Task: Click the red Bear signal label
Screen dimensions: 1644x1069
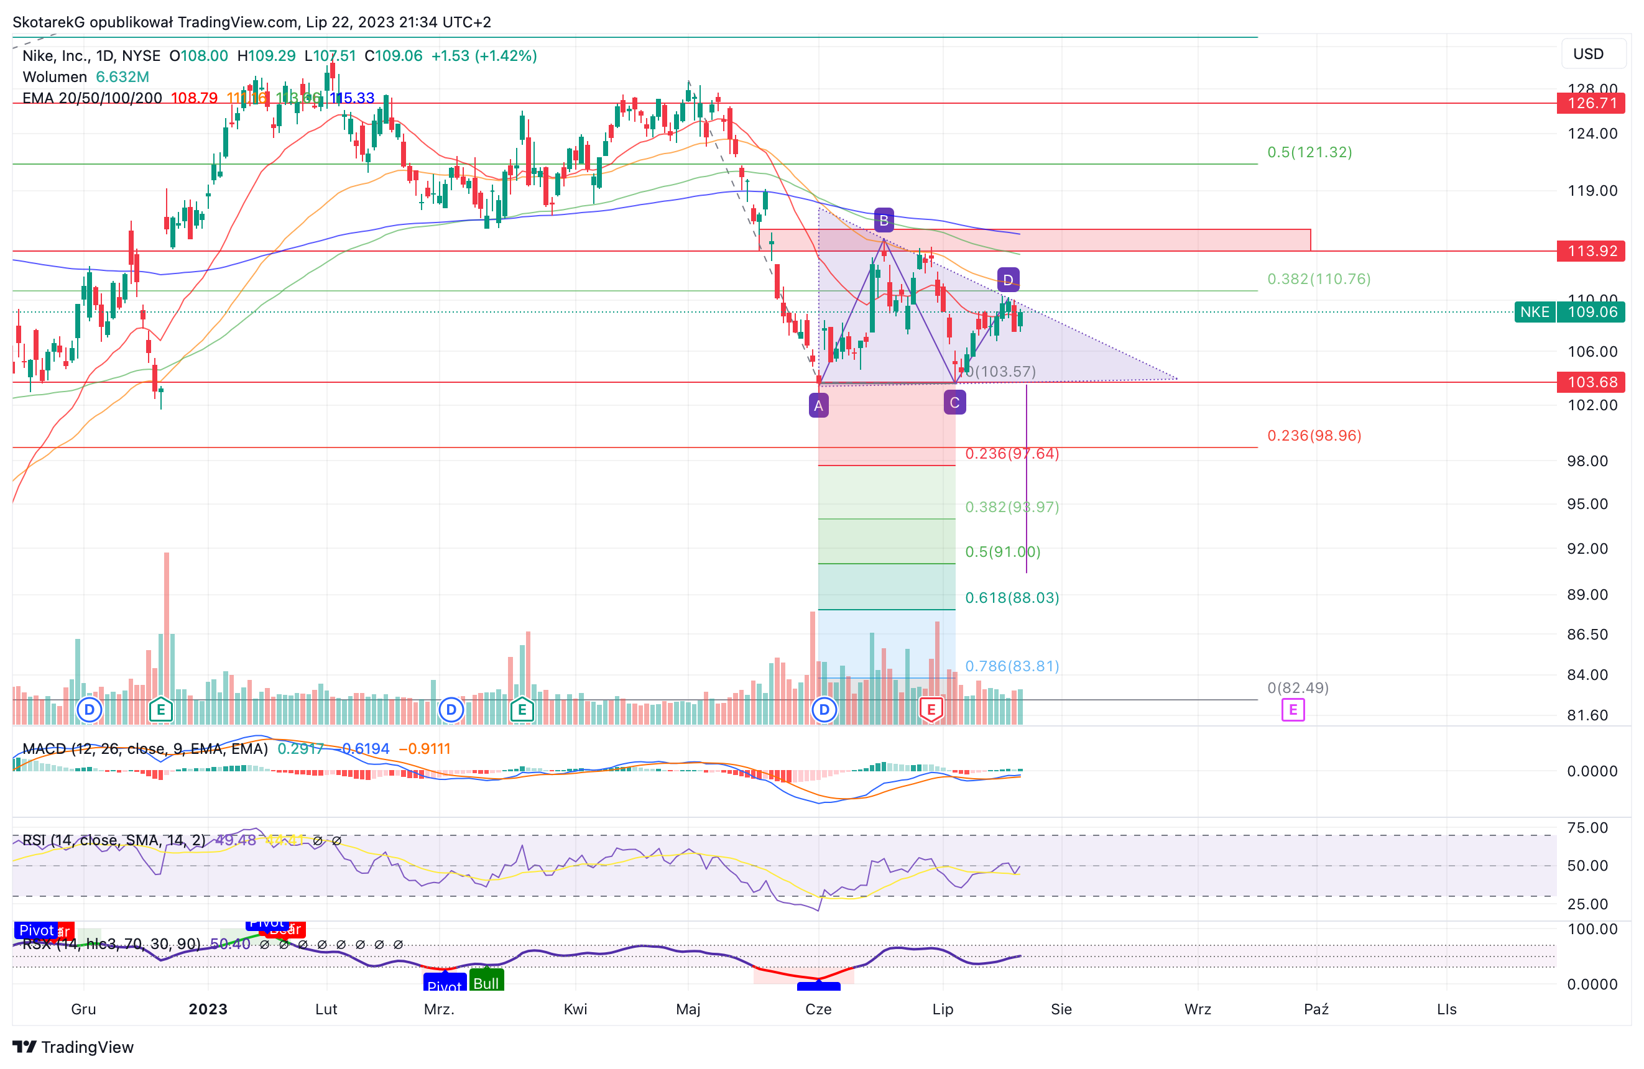Action: (x=287, y=930)
